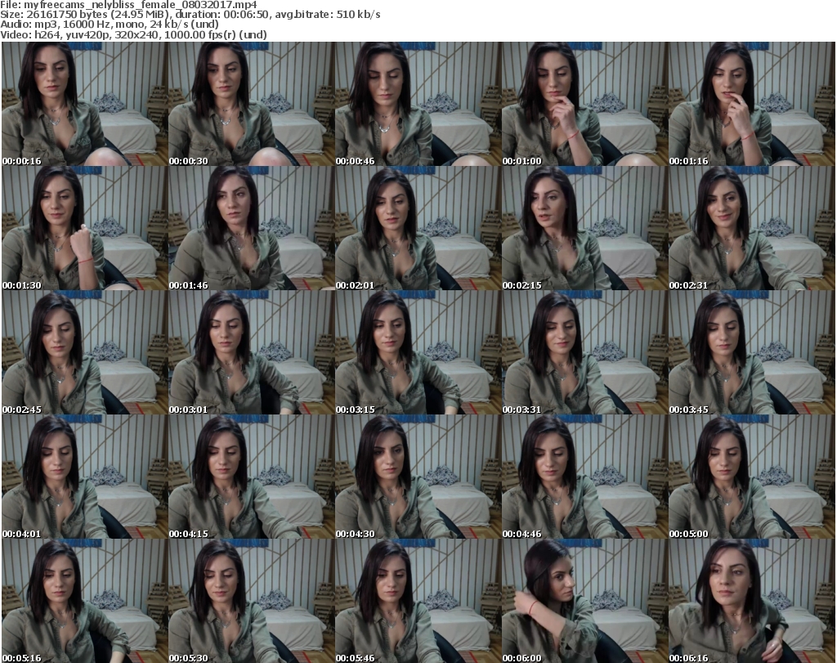Select the thumbnail stamped 00:01:00
This screenshot has width=837, height=663.
(x=584, y=104)
